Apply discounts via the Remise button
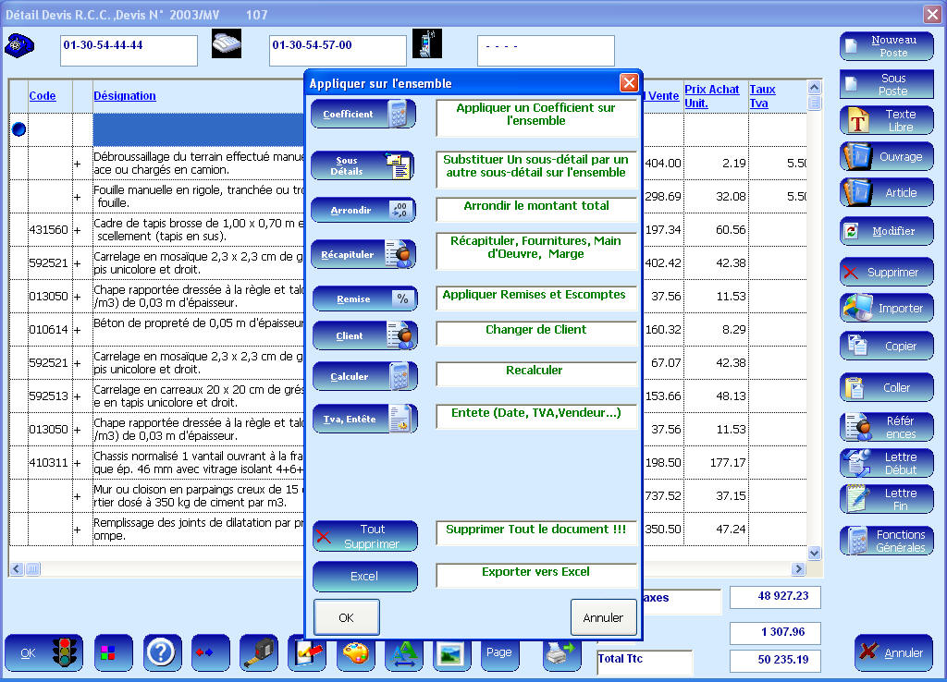 (363, 298)
